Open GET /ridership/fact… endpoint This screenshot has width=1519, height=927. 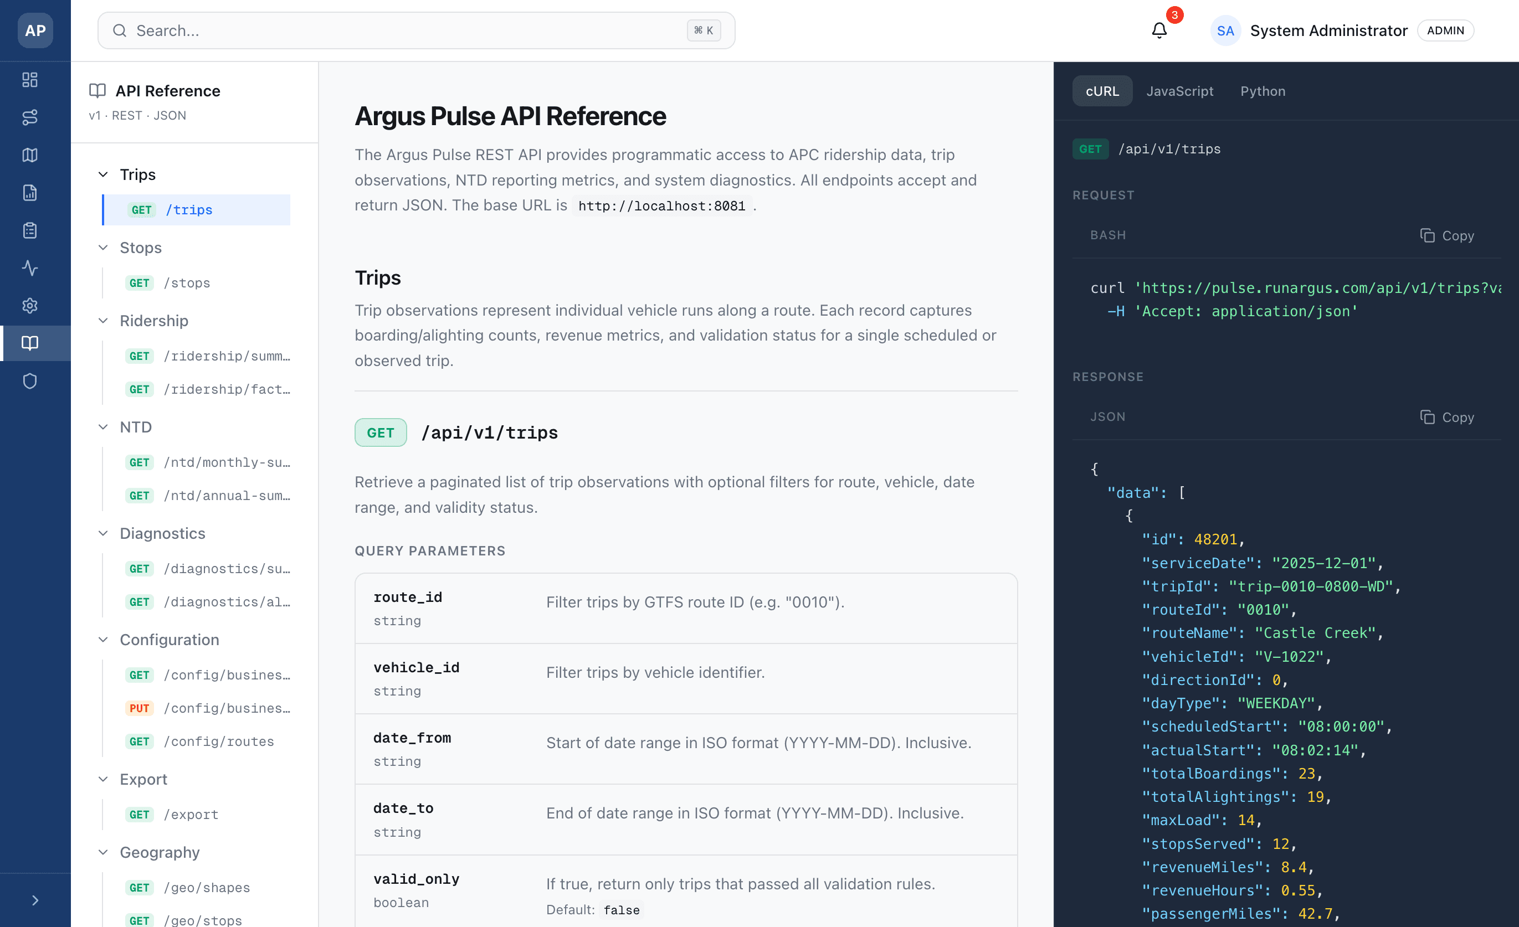(x=196, y=389)
